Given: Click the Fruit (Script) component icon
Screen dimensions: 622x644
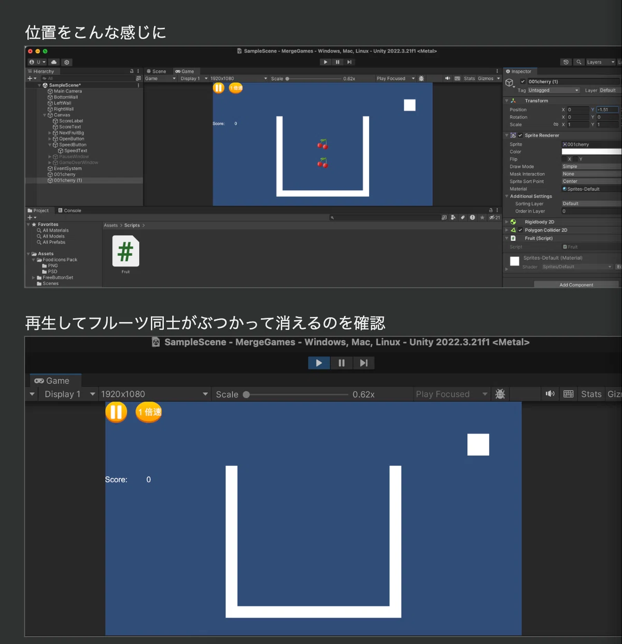Looking at the screenshot, I should 513,238.
